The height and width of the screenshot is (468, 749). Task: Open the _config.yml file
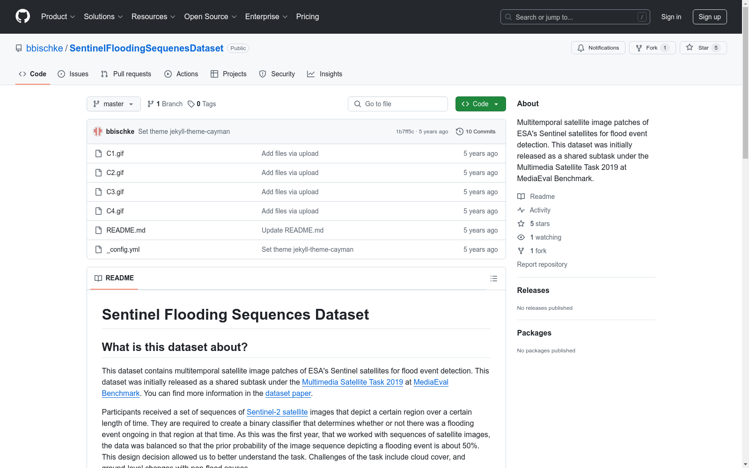(x=123, y=249)
